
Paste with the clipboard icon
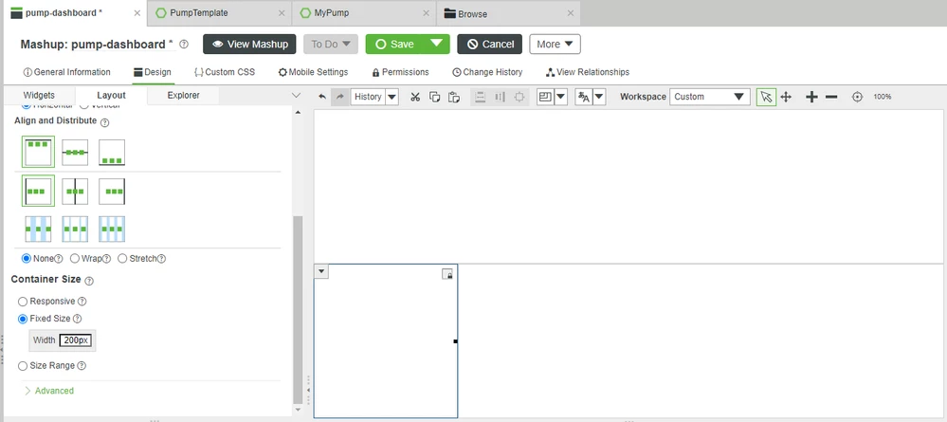pos(454,97)
